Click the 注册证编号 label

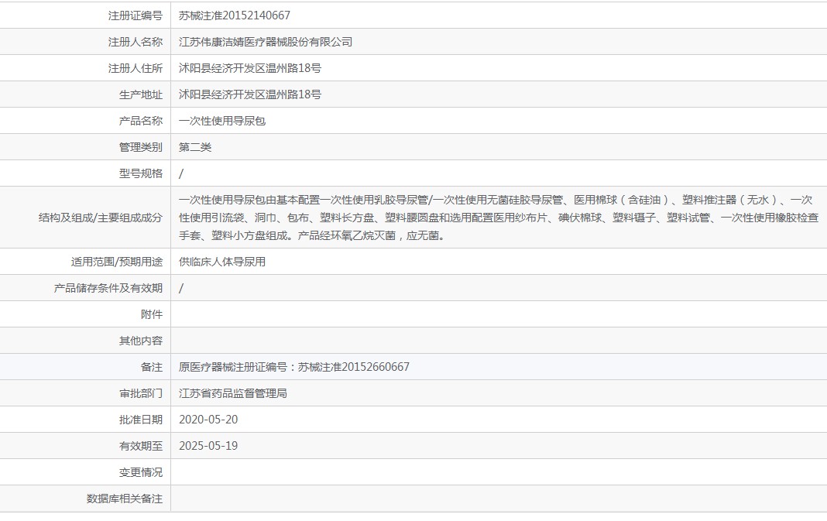pos(136,15)
